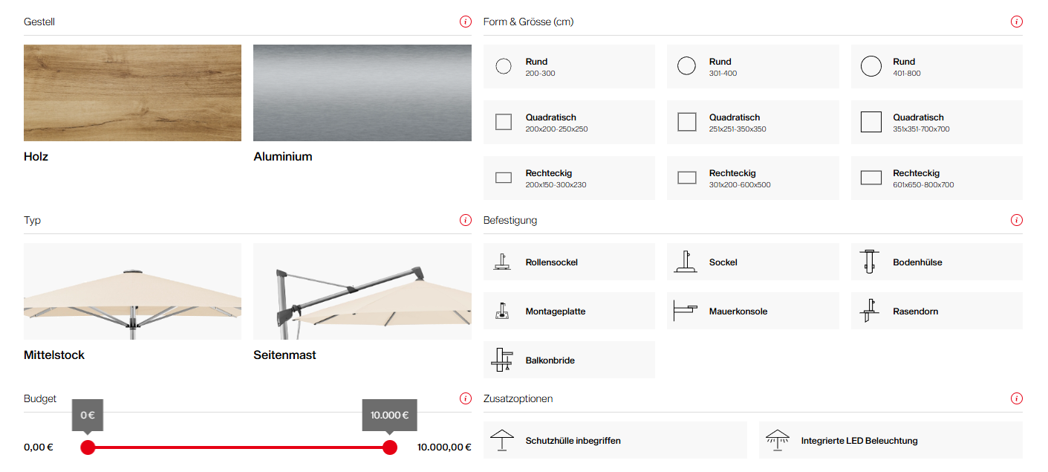Select the Seitenmast umbrella type image
The width and height of the screenshot is (1048, 472).
[362, 291]
